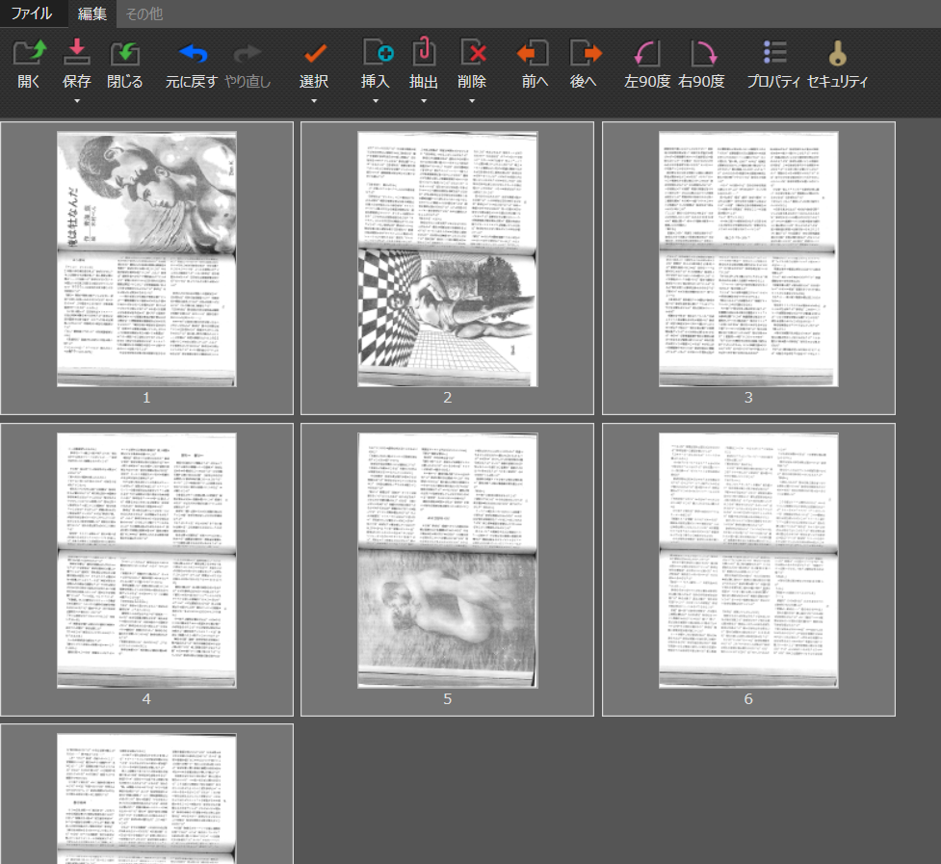The image size is (941, 864).
Task: Expand the 保存 dropdown arrow
Action: pos(77,101)
